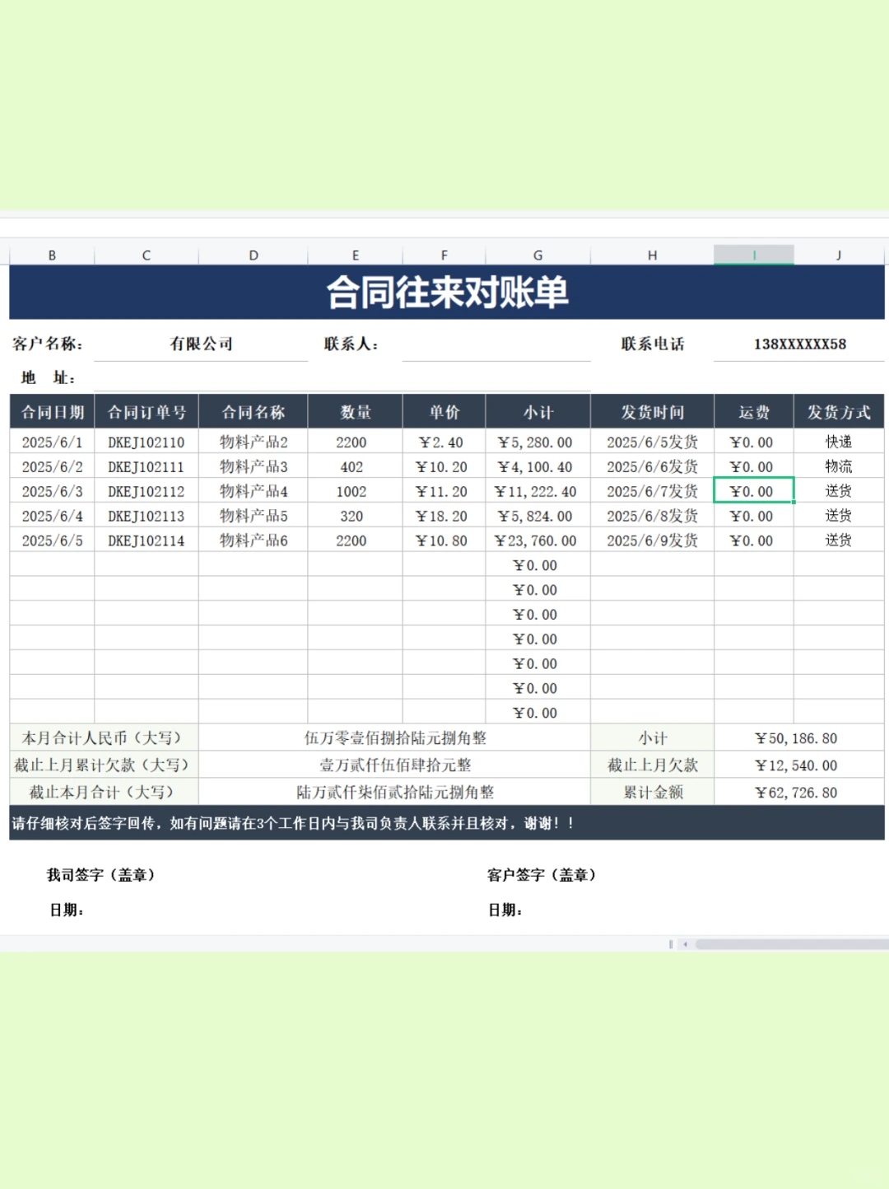Click the ¥2.40 unit price cell
Screen dimensions: 889x1189
pyautogui.click(x=444, y=442)
